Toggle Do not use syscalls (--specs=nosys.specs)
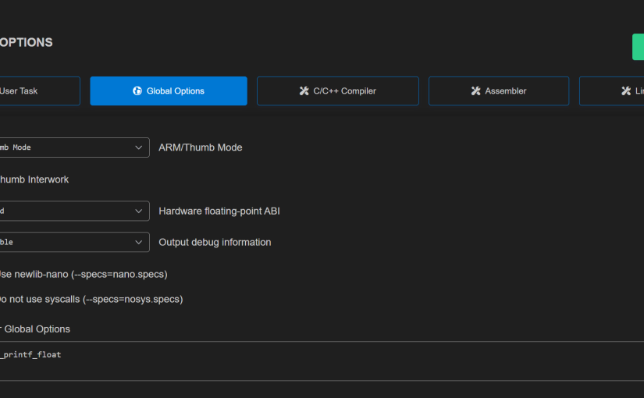The image size is (644, 398). 90,299
